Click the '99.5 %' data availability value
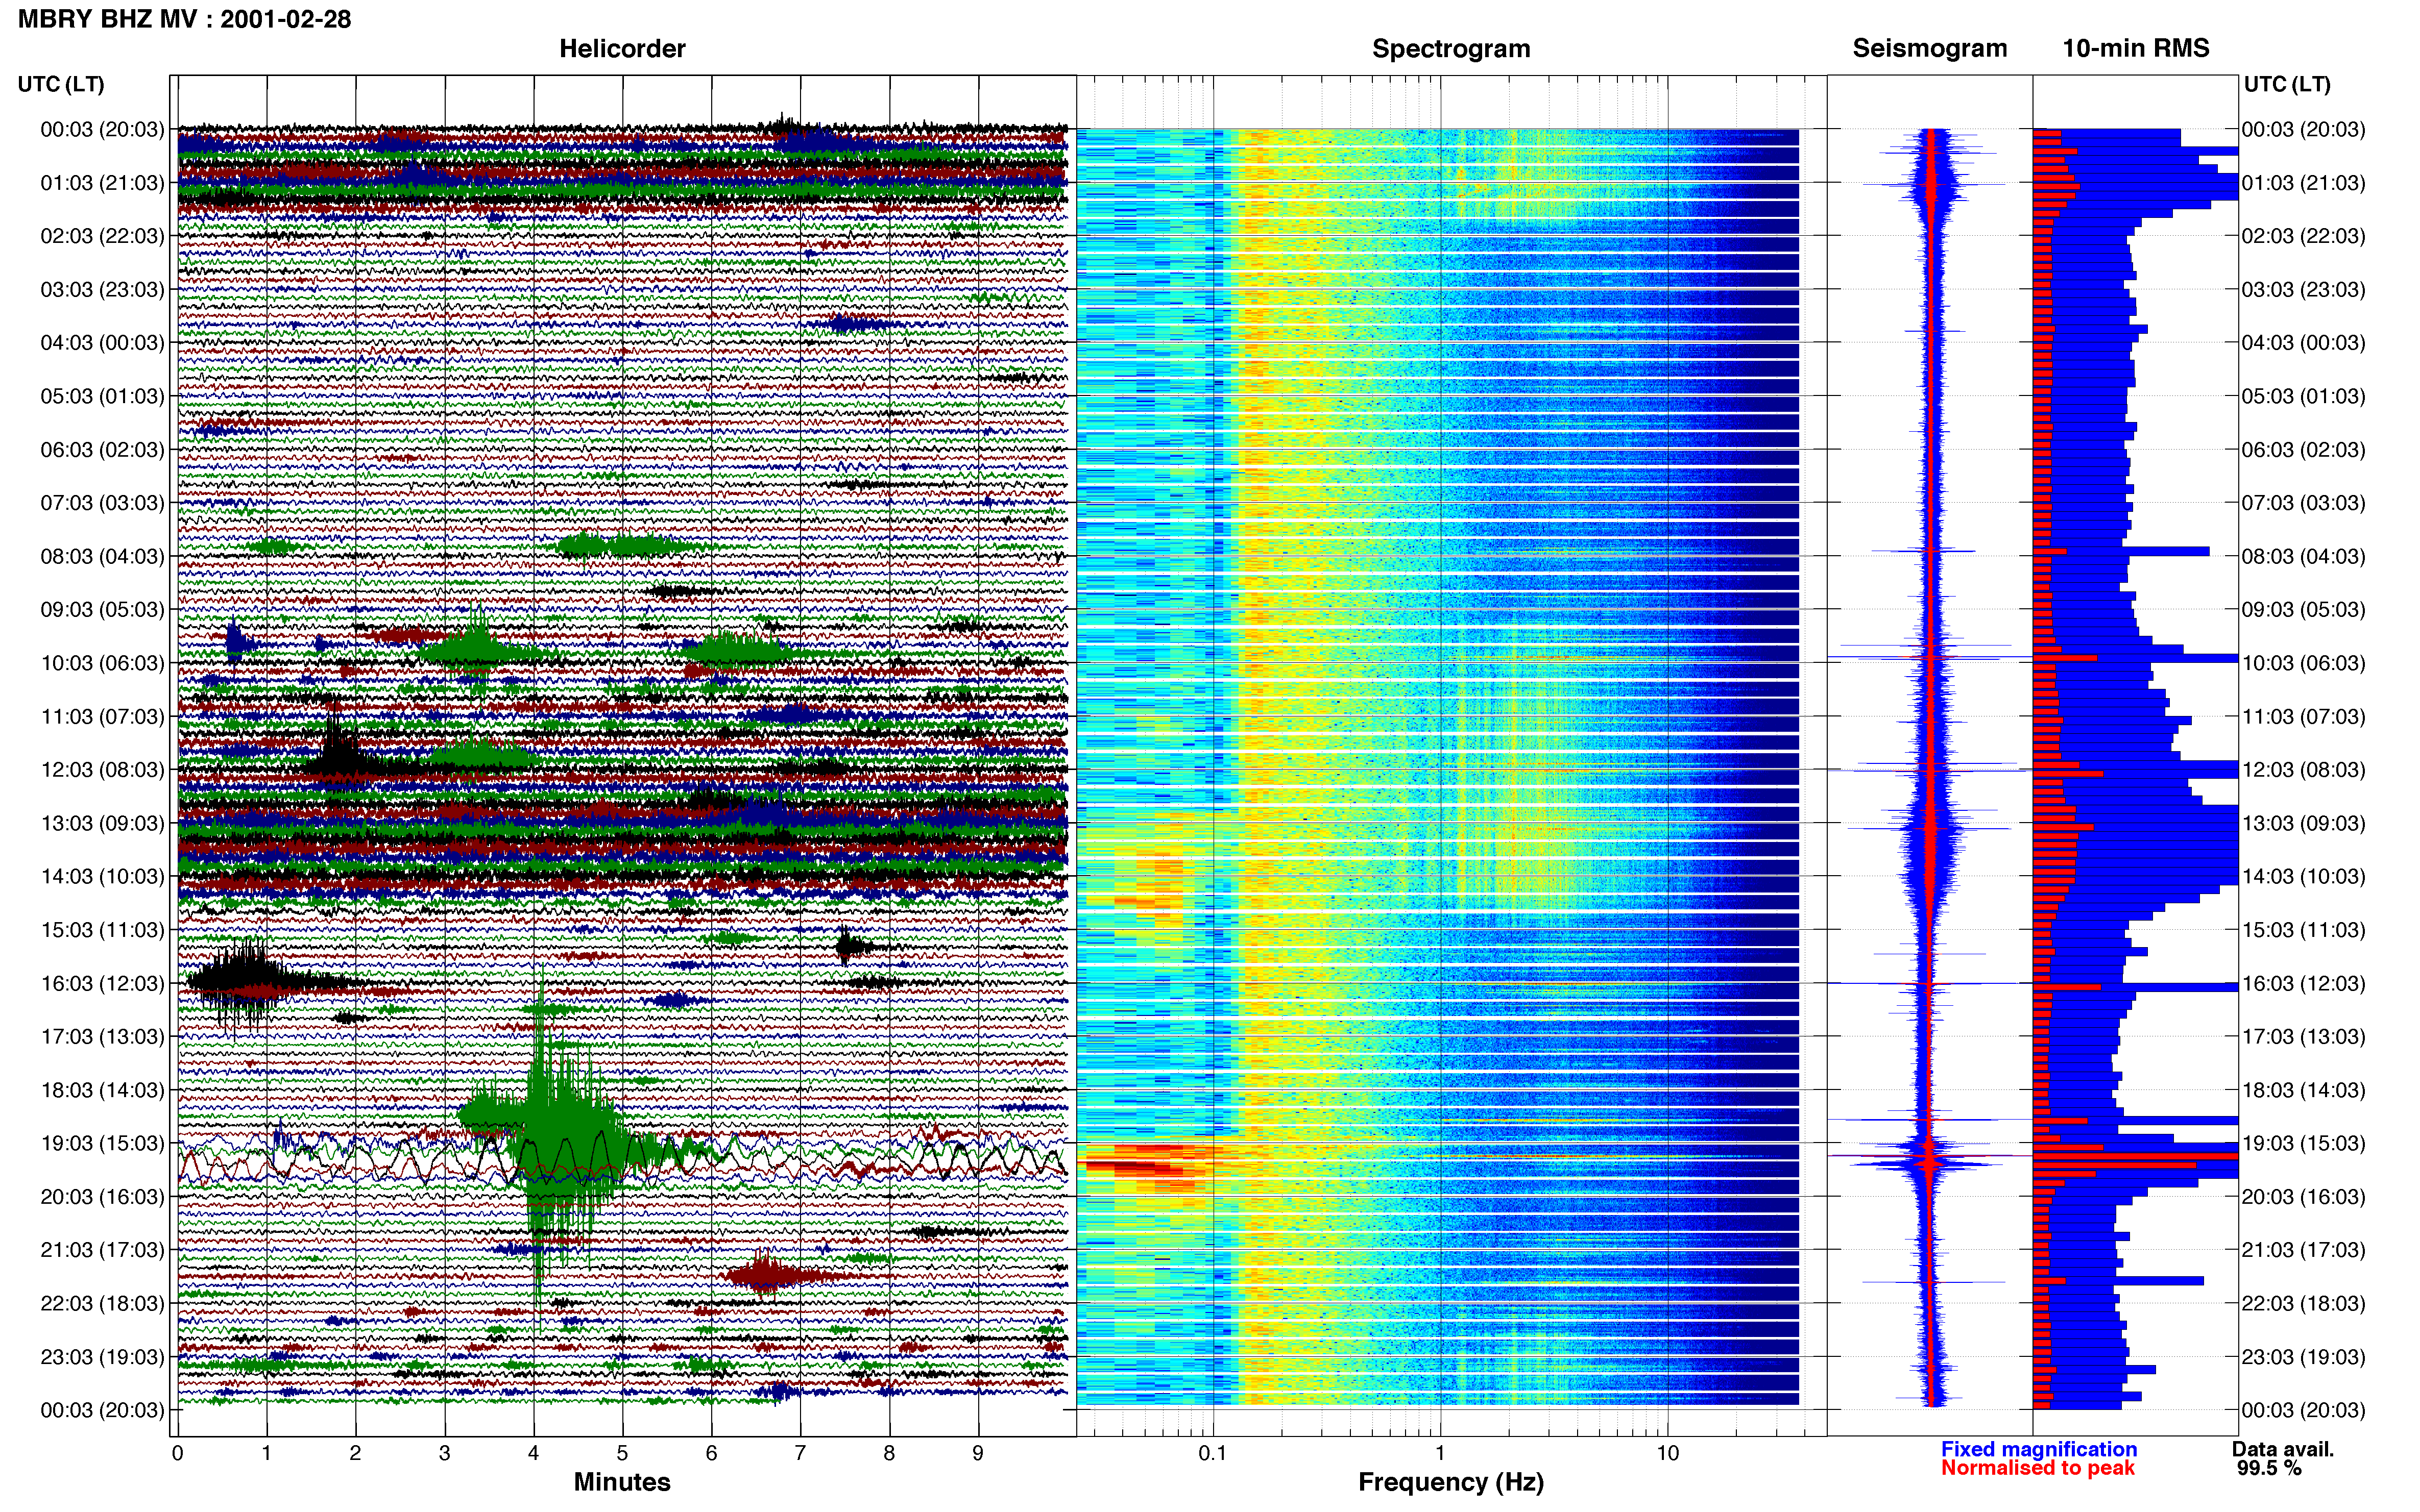The height and width of the screenshot is (1512, 2420). (x=2269, y=1468)
